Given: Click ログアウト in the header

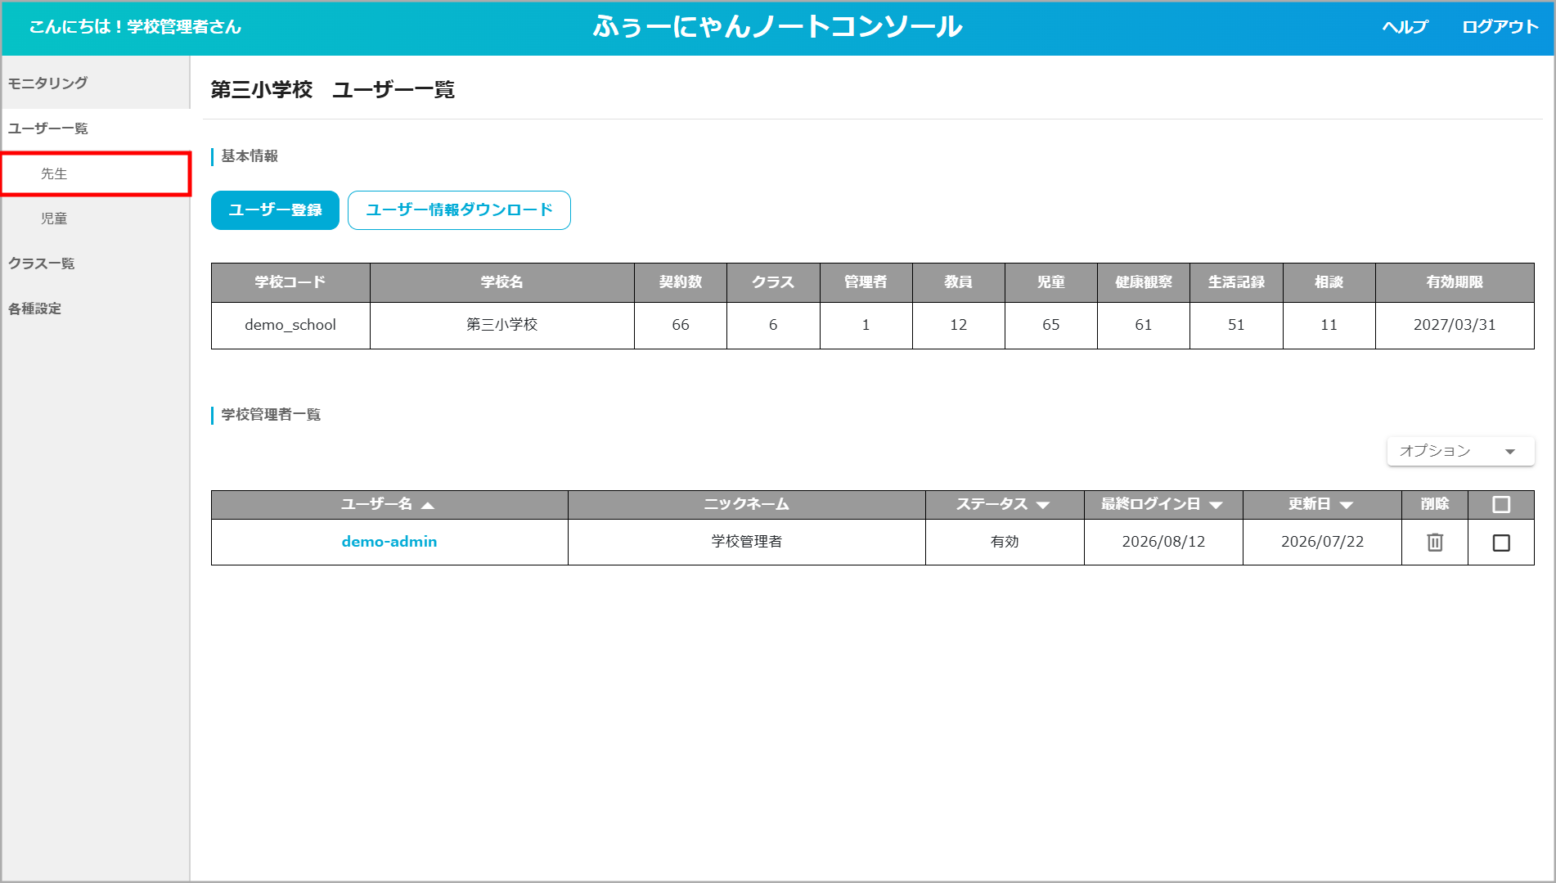Looking at the screenshot, I should coord(1500,27).
